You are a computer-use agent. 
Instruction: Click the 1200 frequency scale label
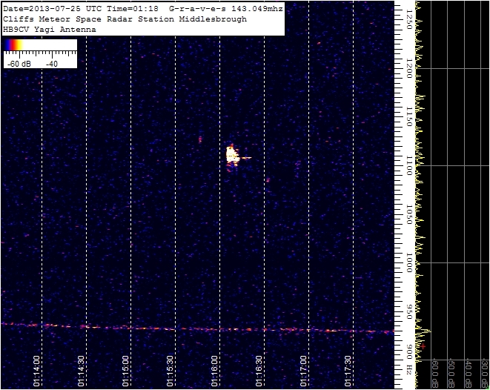(x=409, y=68)
